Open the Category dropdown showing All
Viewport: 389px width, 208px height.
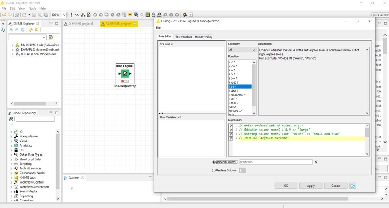[x=242, y=50]
